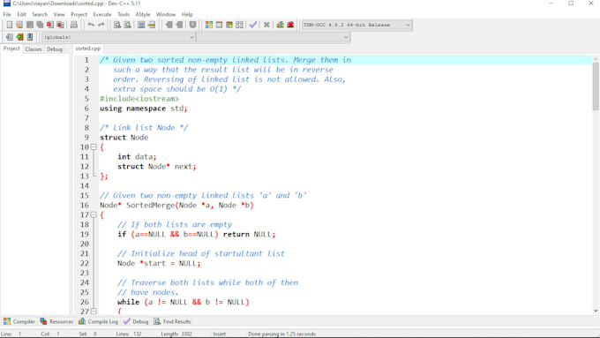
Task: Click the Delete profiling information icon
Action: (290, 25)
